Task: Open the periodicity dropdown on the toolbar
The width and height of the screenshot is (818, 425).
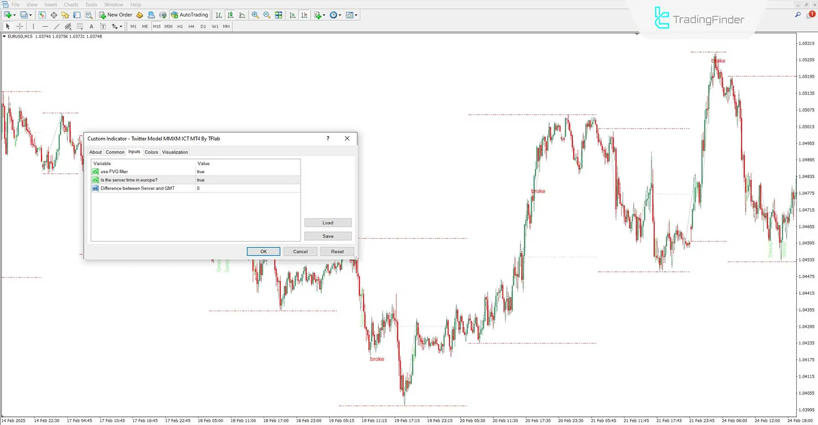Action: click(340, 15)
